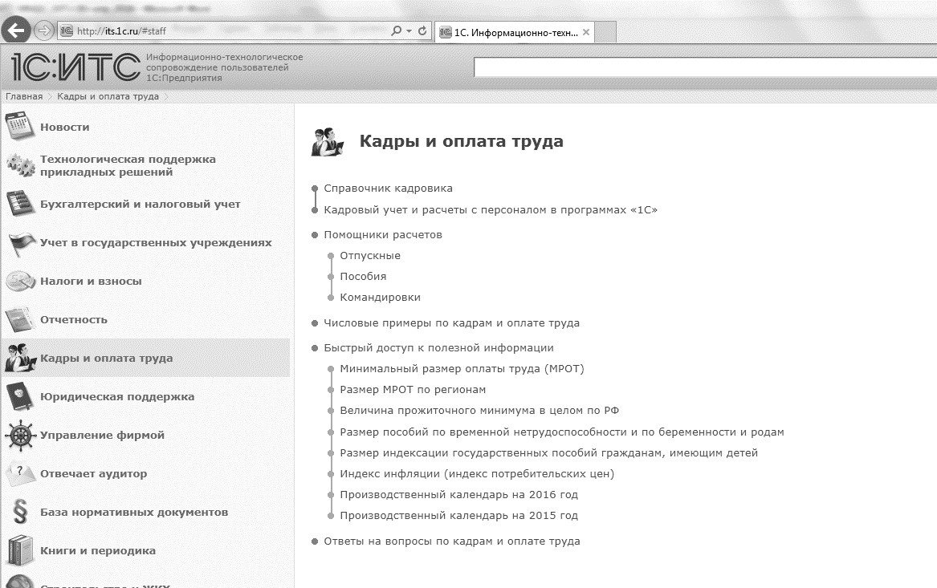
Task: Open Величина прожиточного минимума в целом по РФ
Action: pyautogui.click(x=479, y=411)
